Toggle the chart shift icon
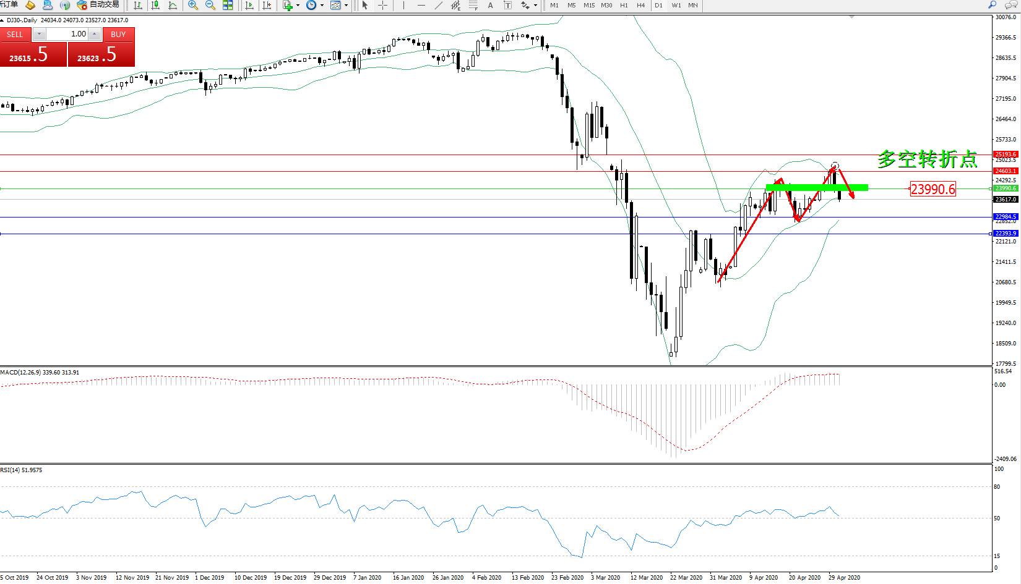The image size is (1021, 584). [x=267, y=6]
